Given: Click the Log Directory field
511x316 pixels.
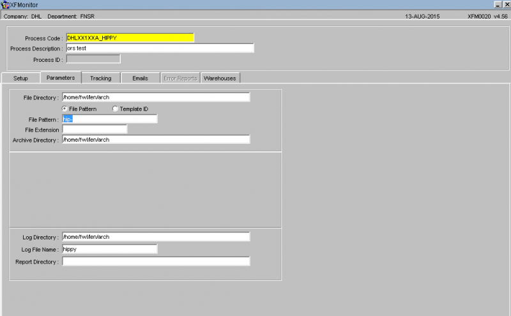Looking at the screenshot, I should pos(156,236).
